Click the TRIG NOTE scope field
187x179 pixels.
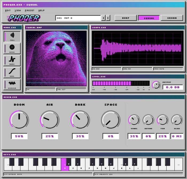pos(168,69)
